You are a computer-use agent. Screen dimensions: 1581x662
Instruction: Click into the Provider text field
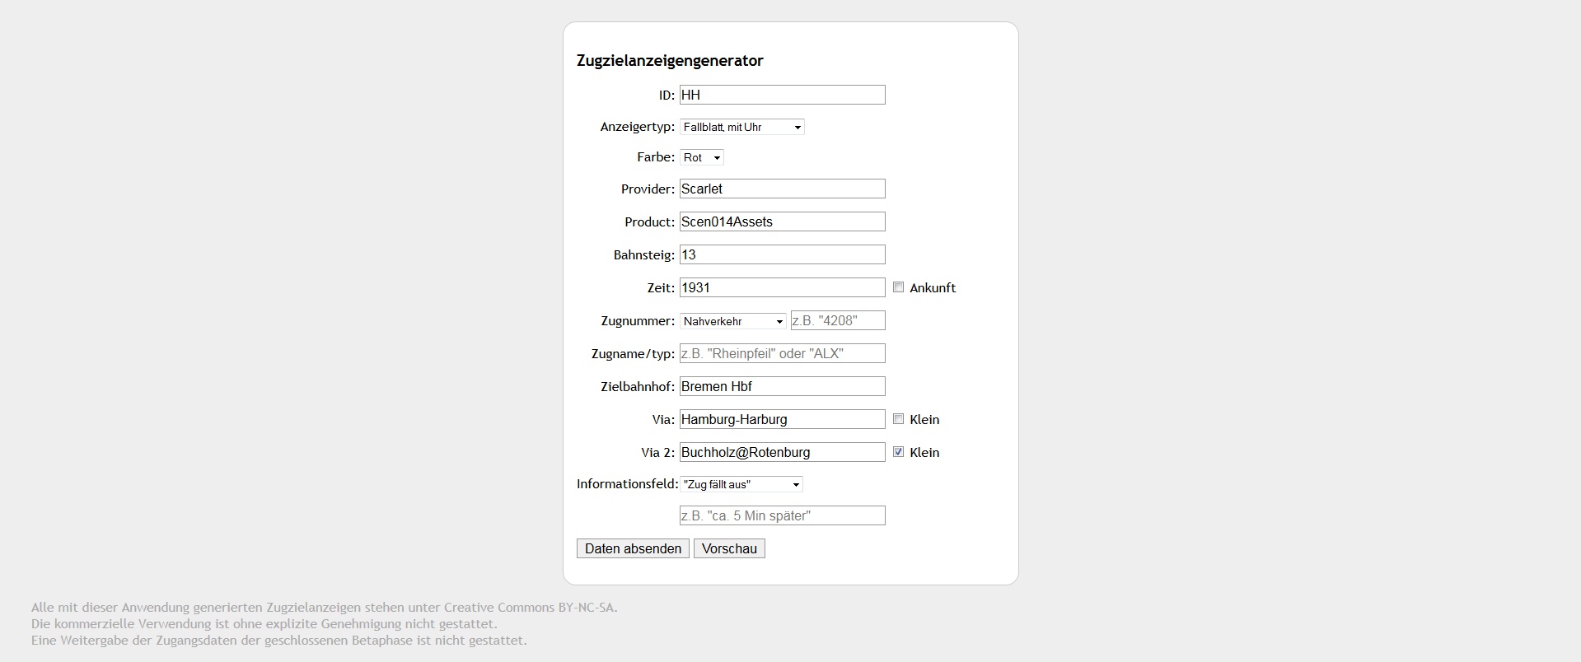tap(782, 189)
